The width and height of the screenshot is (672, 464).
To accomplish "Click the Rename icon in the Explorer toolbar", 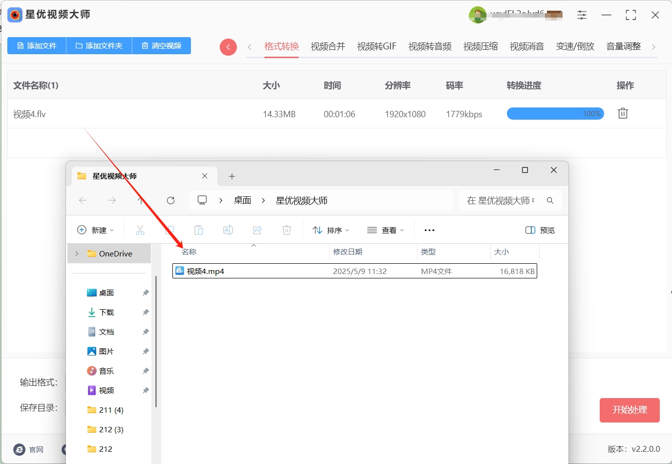I will [228, 230].
